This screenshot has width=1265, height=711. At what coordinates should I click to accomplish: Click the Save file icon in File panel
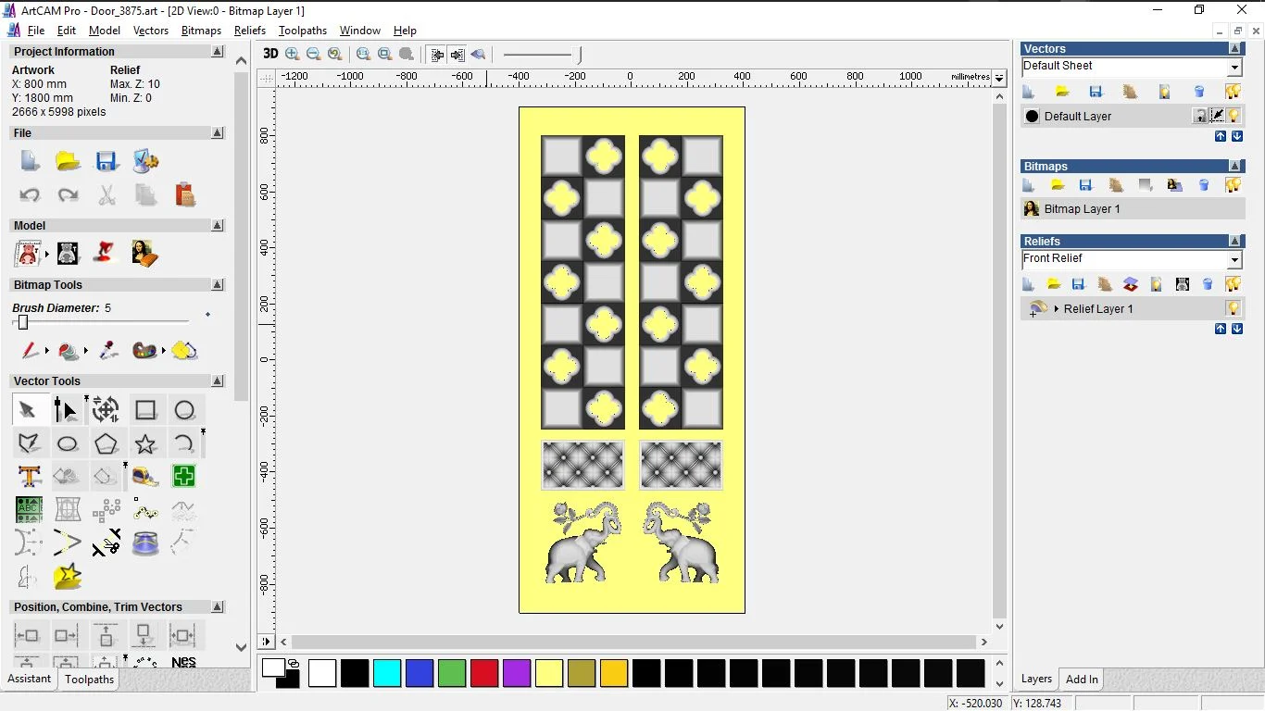[x=106, y=161]
